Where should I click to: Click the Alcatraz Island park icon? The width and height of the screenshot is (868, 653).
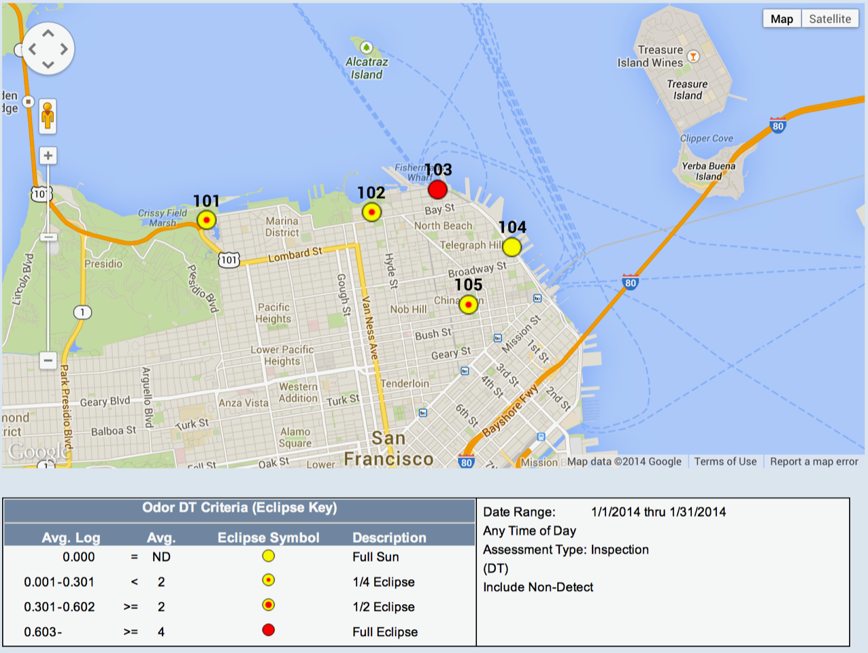coord(367,47)
